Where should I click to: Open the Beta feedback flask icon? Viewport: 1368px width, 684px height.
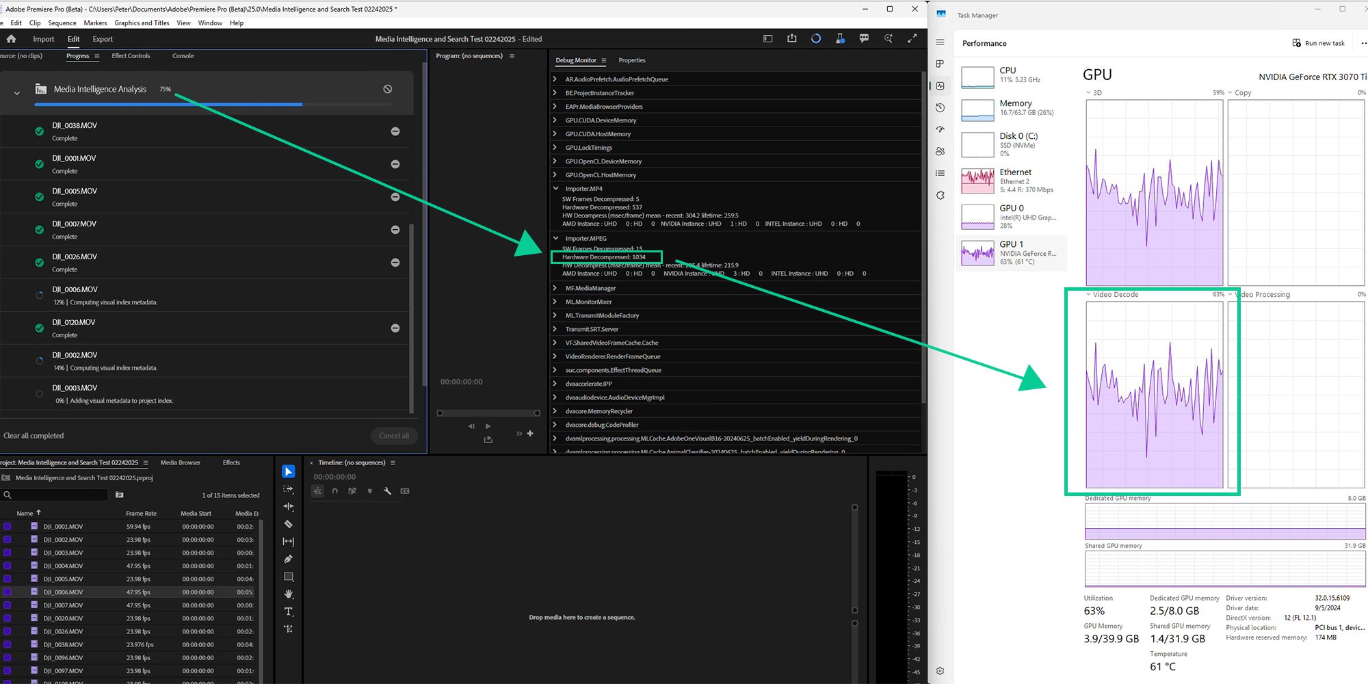840,38
